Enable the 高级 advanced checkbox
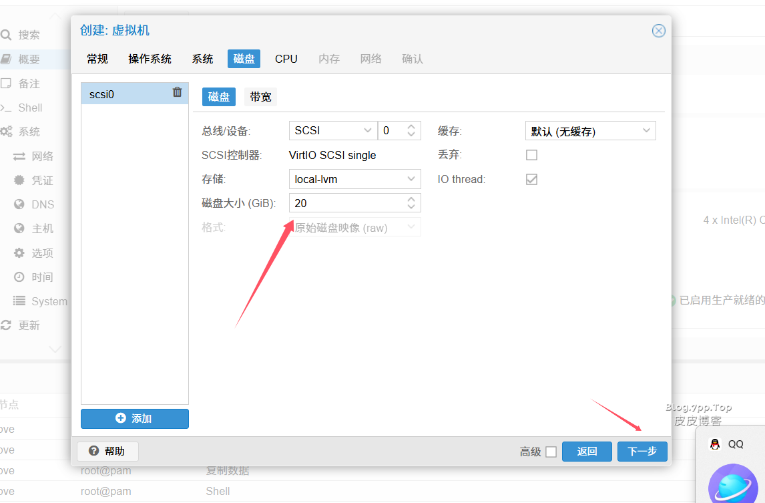Viewport: 765px width, 503px height. (551, 452)
